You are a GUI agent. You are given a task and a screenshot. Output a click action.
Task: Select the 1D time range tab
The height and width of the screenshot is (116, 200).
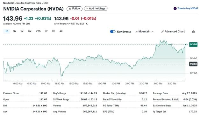(x=7, y=32)
